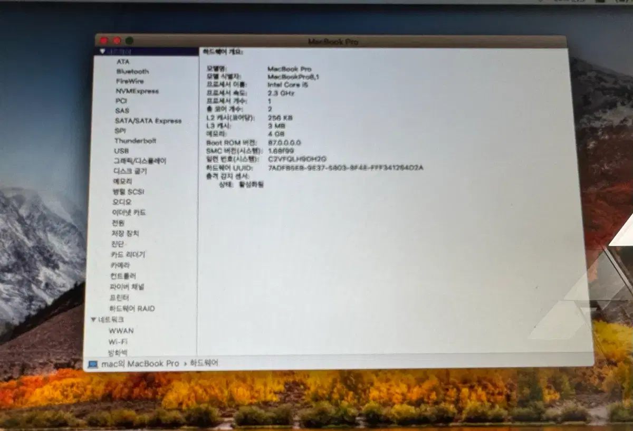Click the '4 GB' memory value
The image size is (633, 431).
(276, 134)
